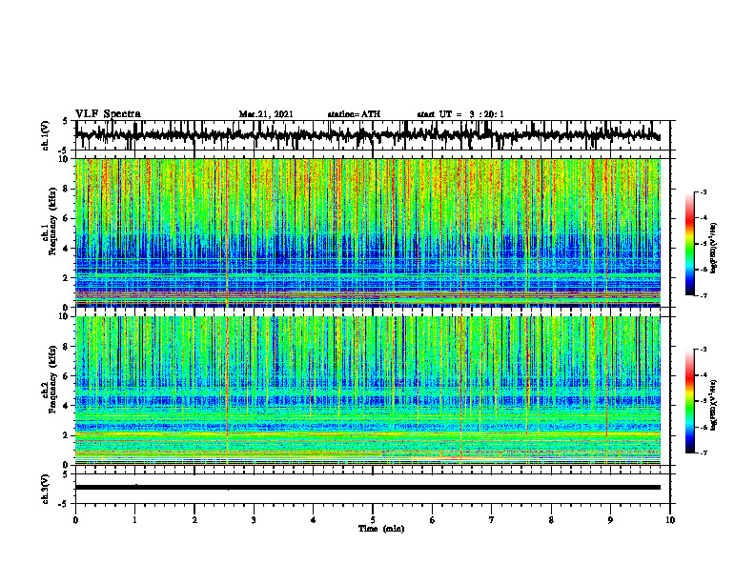Click the "8" kHz tick on ch.1 spectrogram
This screenshot has height=583, width=755.
[x=66, y=189]
